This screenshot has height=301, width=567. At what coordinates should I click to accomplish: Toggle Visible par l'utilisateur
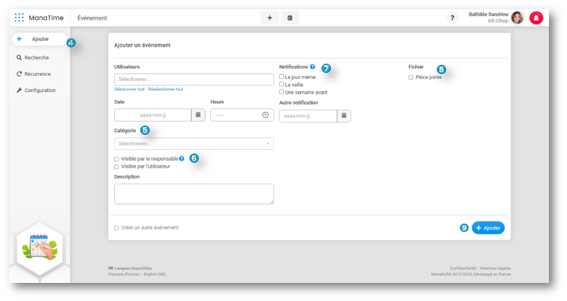pyautogui.click(x=117, y=167)
